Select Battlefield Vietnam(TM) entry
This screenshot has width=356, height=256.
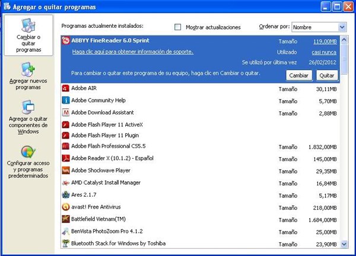tap(98, 219)
